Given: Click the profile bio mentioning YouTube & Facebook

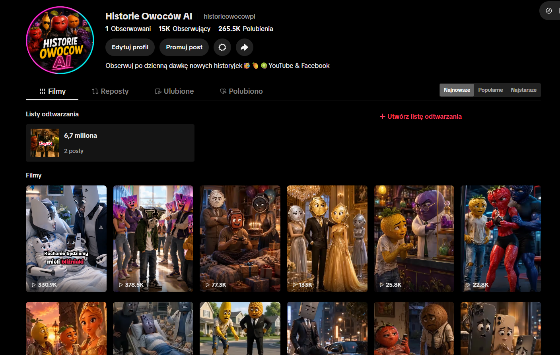Looking at the screenshot, I should point(218,66).
